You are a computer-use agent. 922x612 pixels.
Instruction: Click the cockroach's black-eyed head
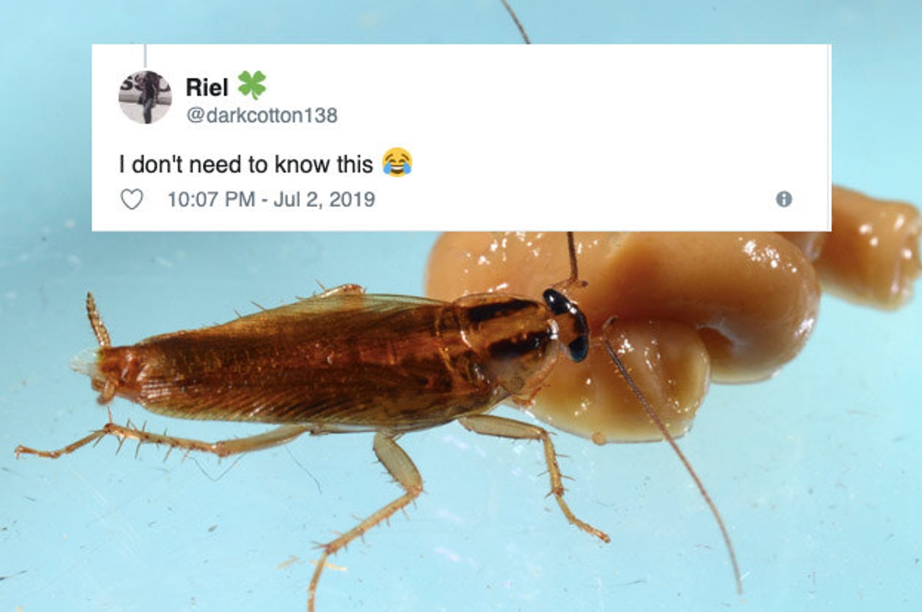[x=568, y=323]
